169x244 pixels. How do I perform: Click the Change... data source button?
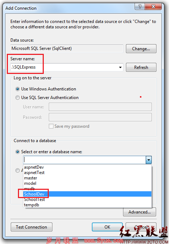click(141, 49)
